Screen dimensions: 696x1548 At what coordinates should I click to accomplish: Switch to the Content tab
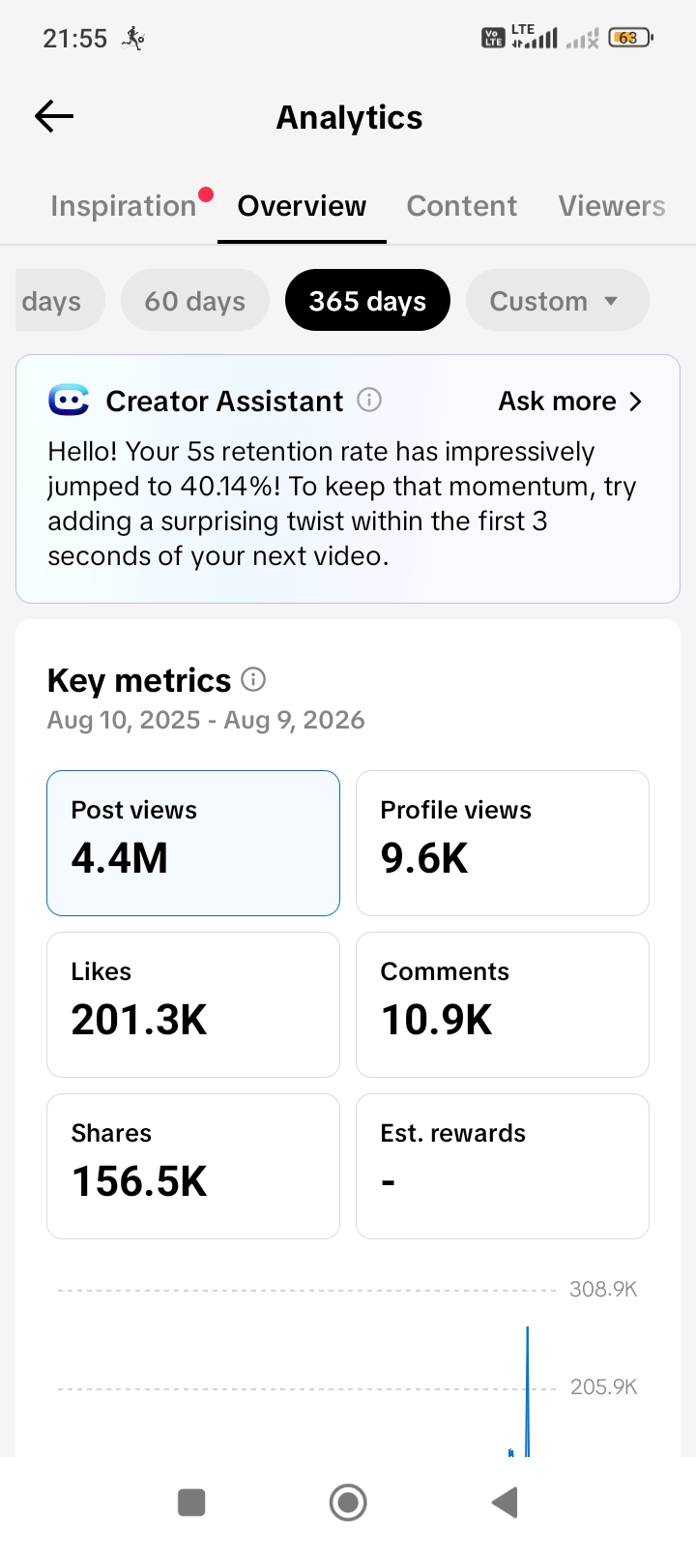pyautogui.click(x=462, y=206)
